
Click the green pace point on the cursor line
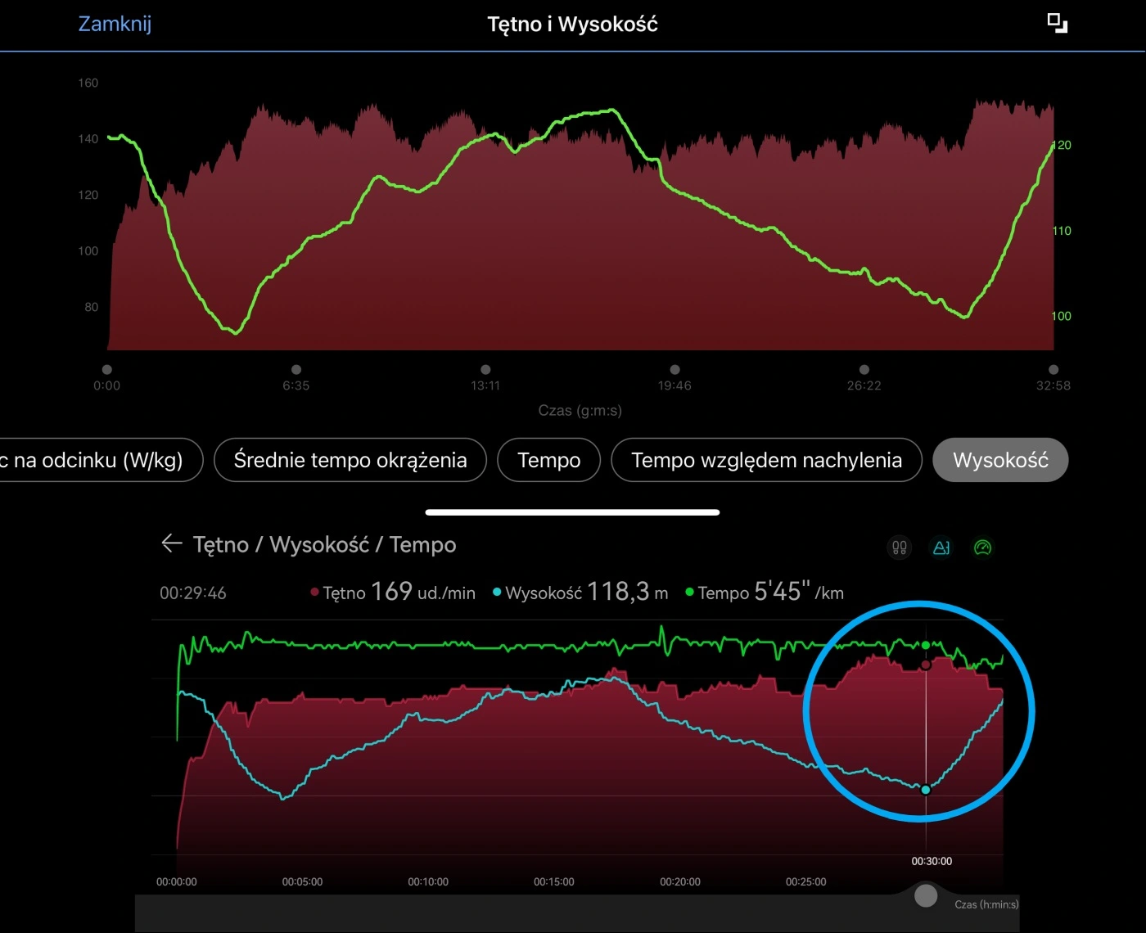[926, 646]
